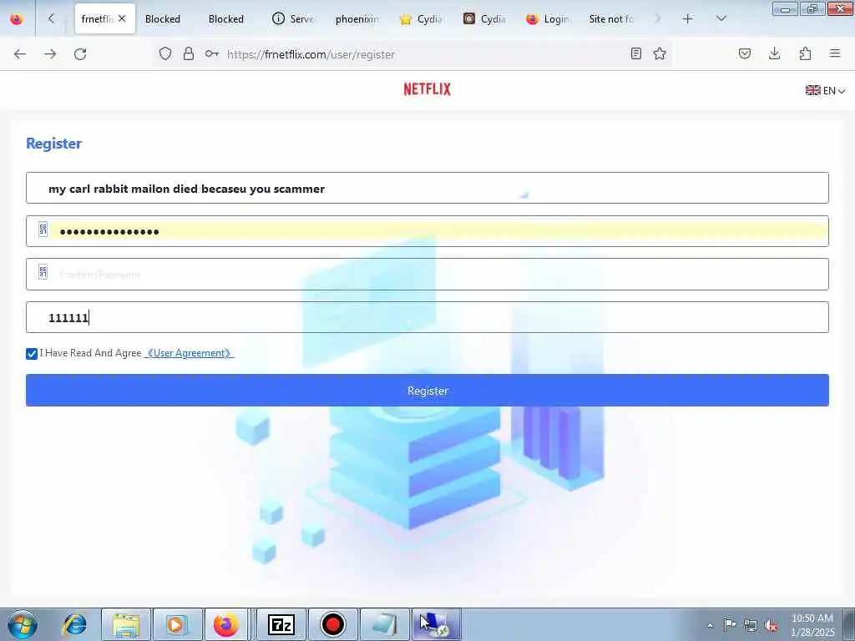855x641 pixels.
Task: Open the notepad app in taskbar
Action: [384, 624]
